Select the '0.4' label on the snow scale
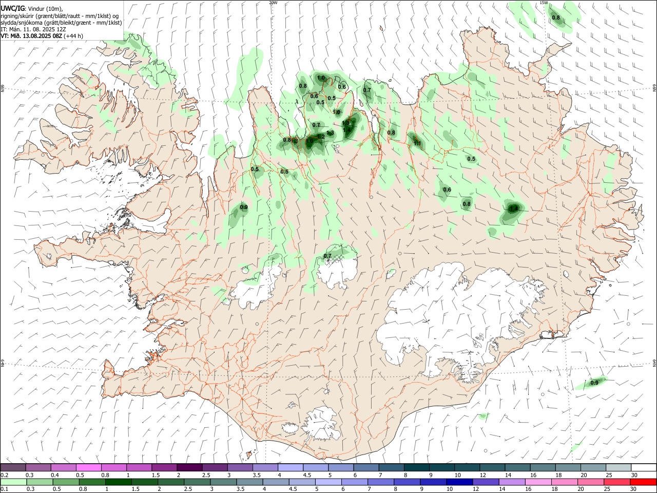 [55, 475]
